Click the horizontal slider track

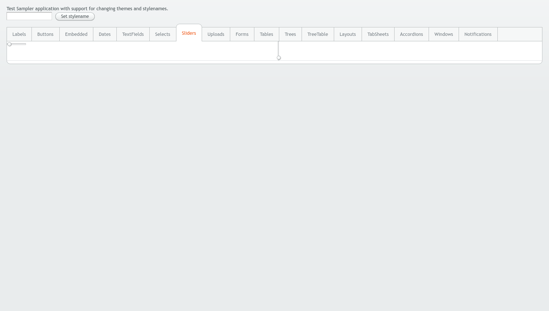pyautogui.click(x=17, y=44)
